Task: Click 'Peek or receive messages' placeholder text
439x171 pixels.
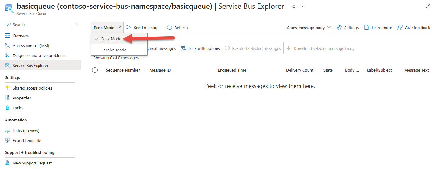Action: click(x=260, y=86)
